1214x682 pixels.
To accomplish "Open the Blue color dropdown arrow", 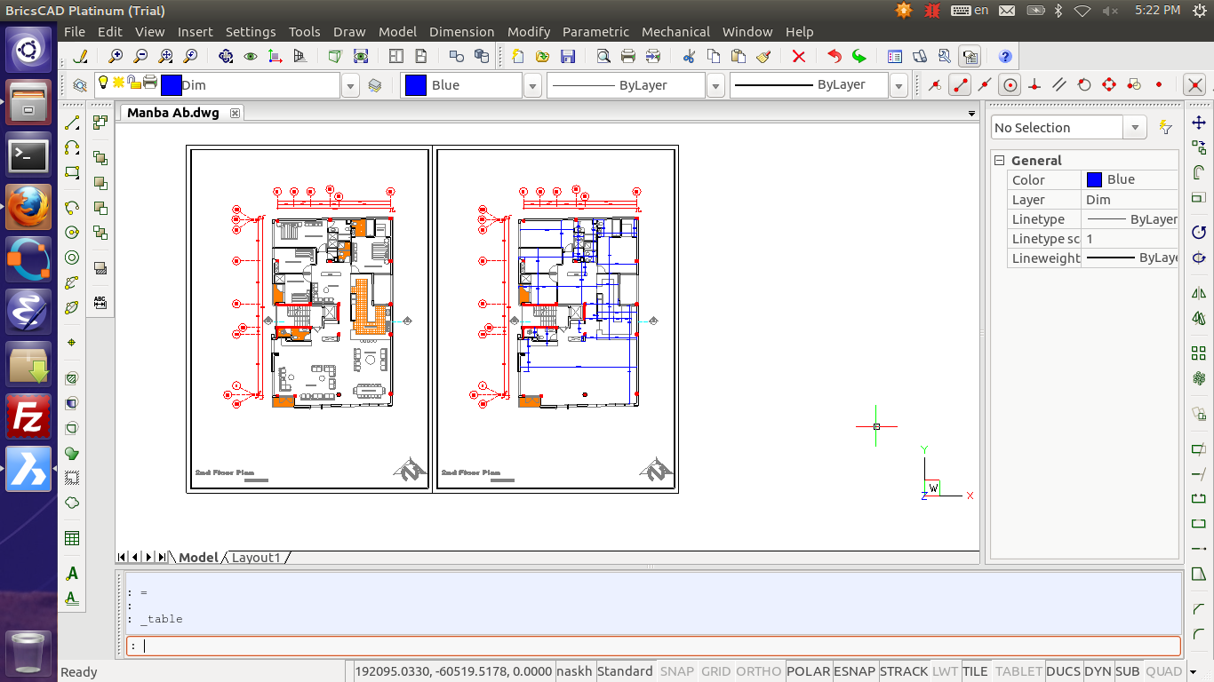I will click(532, 85).
